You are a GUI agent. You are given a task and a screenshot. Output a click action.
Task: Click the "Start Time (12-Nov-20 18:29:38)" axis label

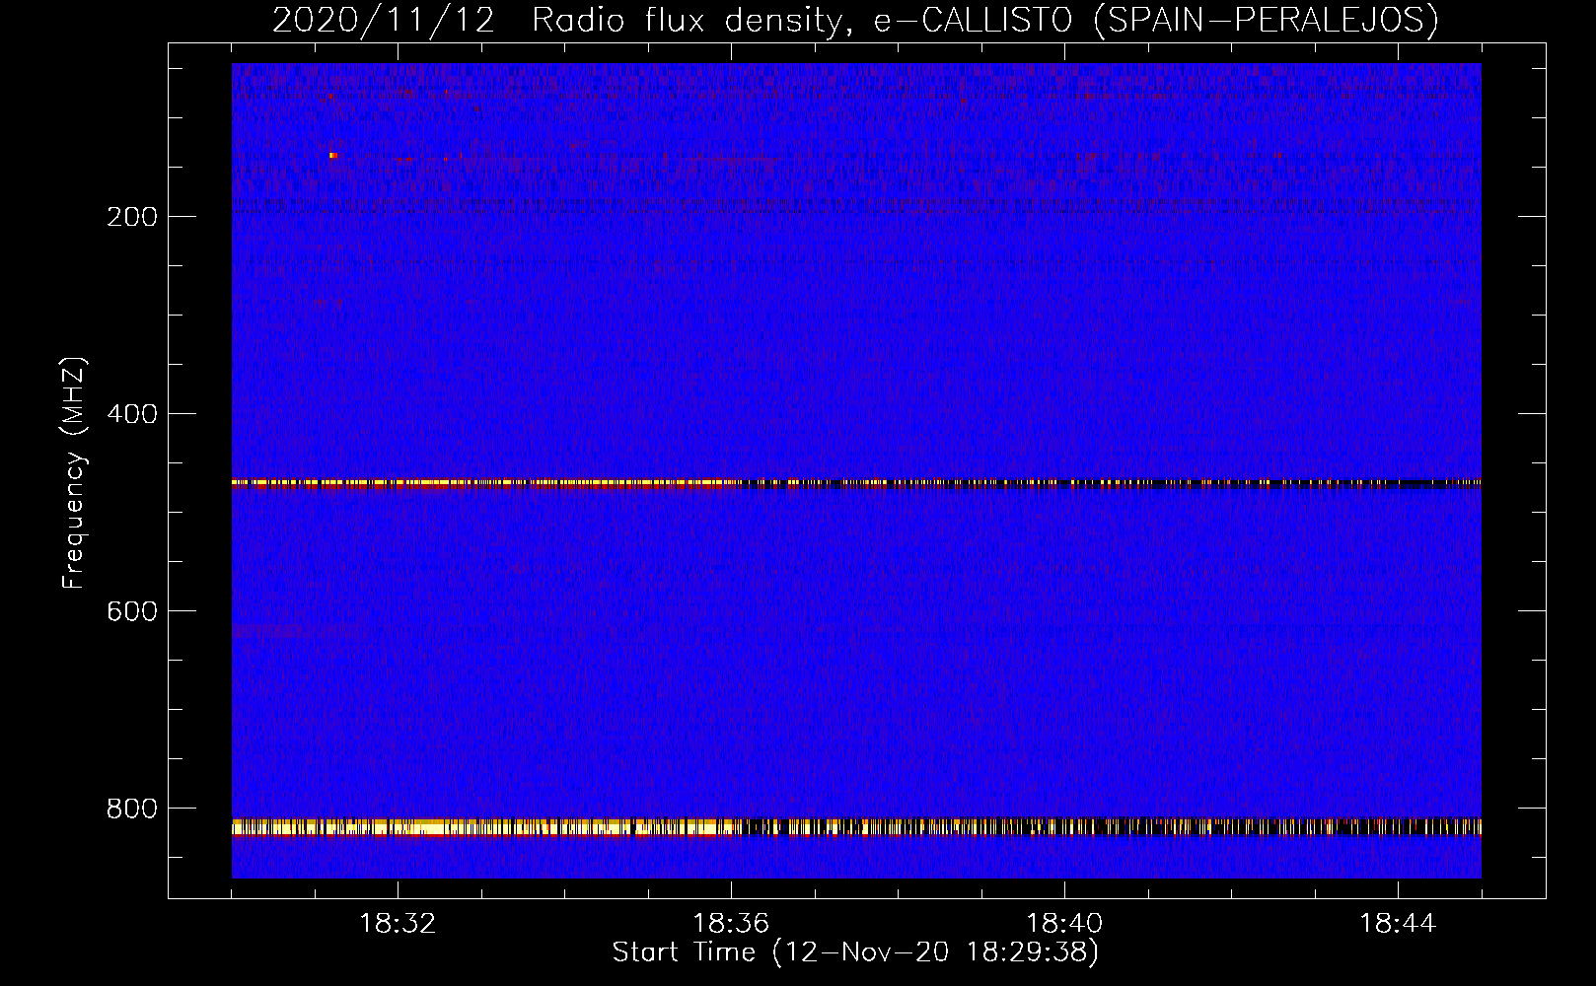tap(855, 952)
